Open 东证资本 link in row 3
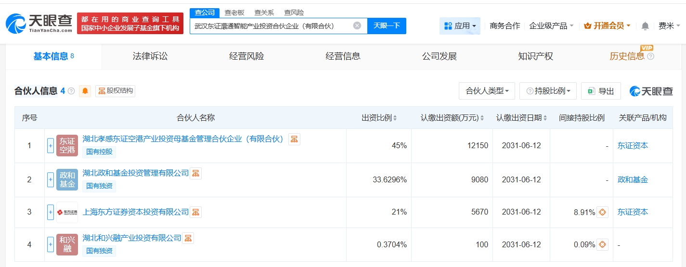 pos(633,212)
